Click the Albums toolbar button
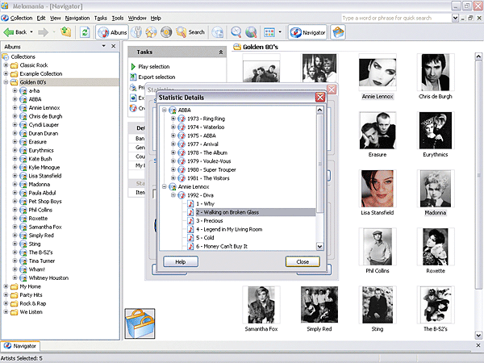This screenshot has height=363, width=484. 113,32
